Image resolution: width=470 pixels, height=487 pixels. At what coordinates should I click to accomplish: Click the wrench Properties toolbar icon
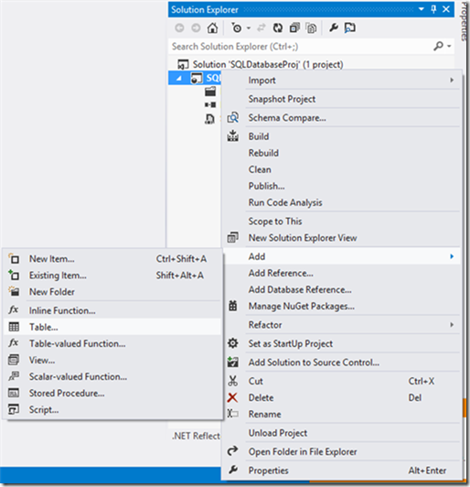tap(334, 28)
